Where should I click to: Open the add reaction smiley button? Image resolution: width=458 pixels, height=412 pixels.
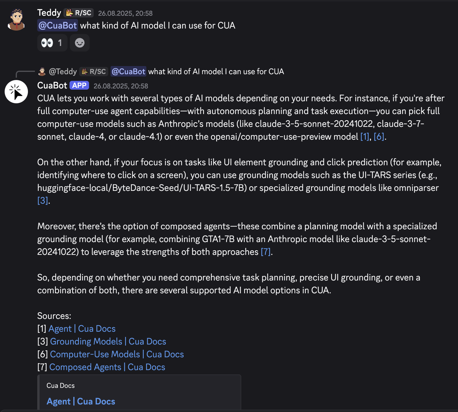(79, 43)
